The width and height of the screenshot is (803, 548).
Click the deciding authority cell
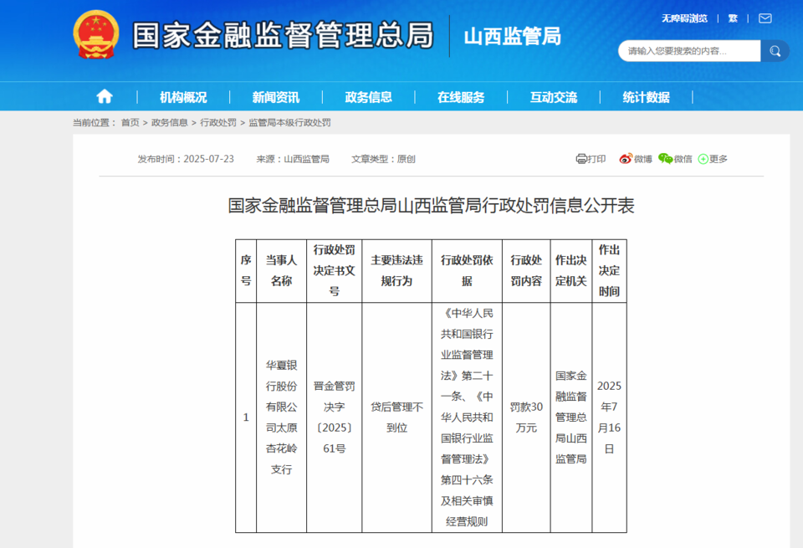[571, 417]
